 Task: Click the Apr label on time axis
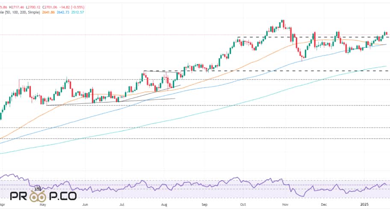tap(2, 205)
